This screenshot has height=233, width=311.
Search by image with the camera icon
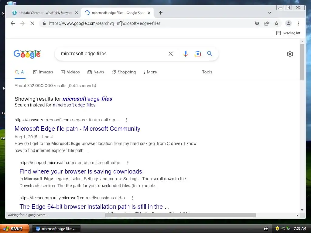[x=197, y=54]
